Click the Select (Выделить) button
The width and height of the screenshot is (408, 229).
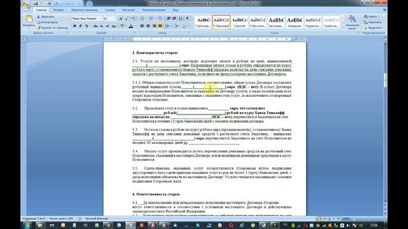(374, 27)
